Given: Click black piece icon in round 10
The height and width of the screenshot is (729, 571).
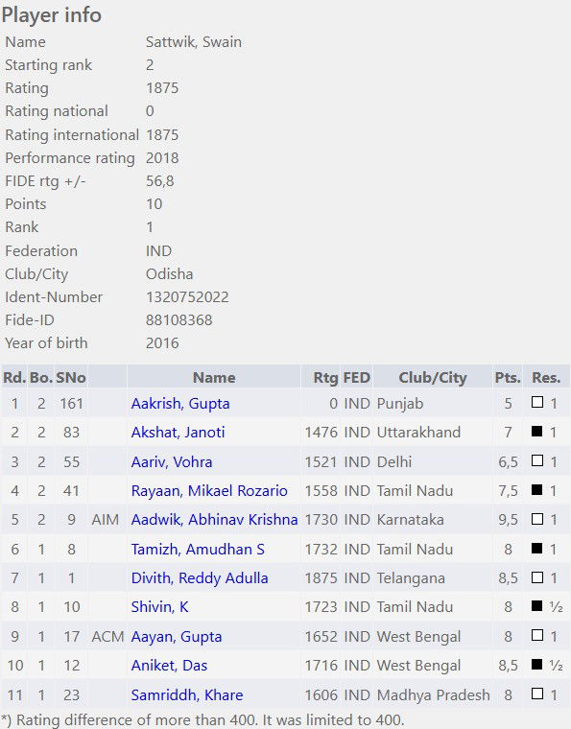Looking at the screenshot, I should (x=537, y=665).
